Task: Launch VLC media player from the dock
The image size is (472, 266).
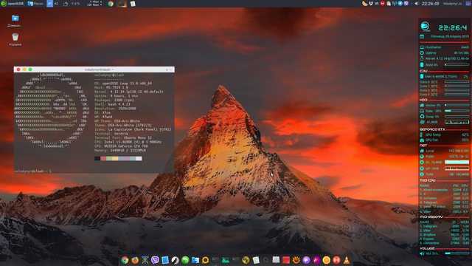Action: click(347, 260)
